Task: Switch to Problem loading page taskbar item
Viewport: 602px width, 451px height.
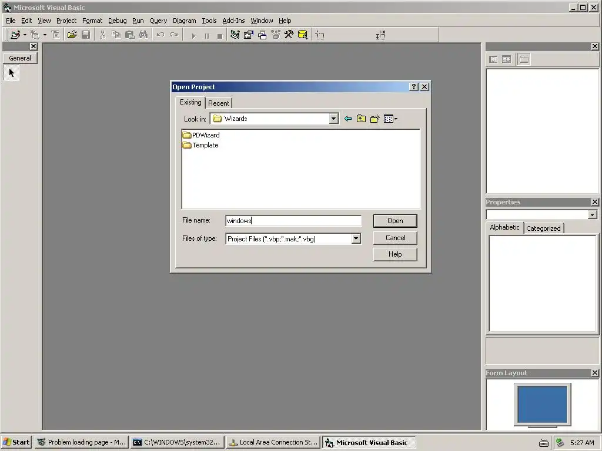Action: pyautogui.click(x=81, y=442)
